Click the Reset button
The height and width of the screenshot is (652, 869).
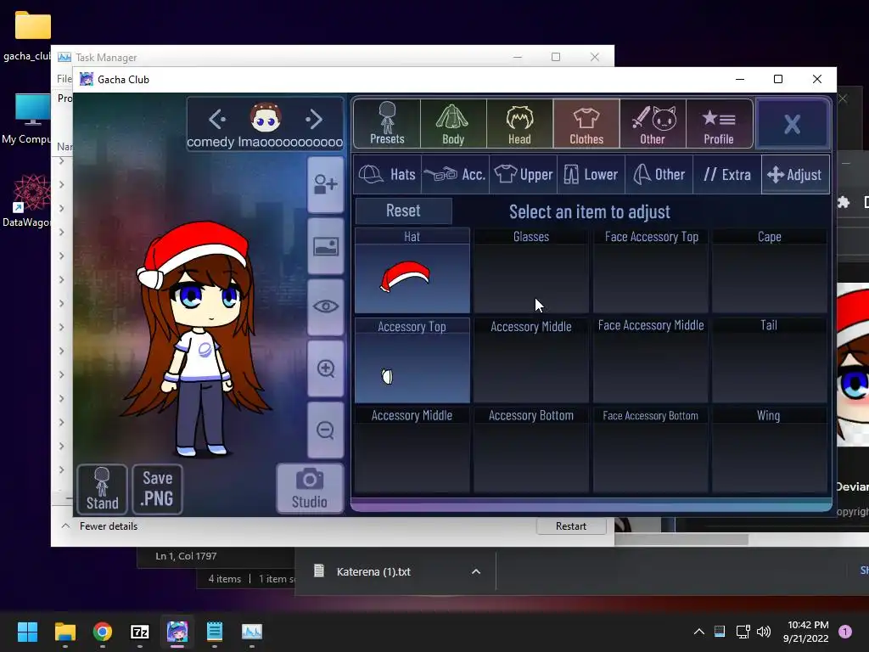tap(403, 211)
